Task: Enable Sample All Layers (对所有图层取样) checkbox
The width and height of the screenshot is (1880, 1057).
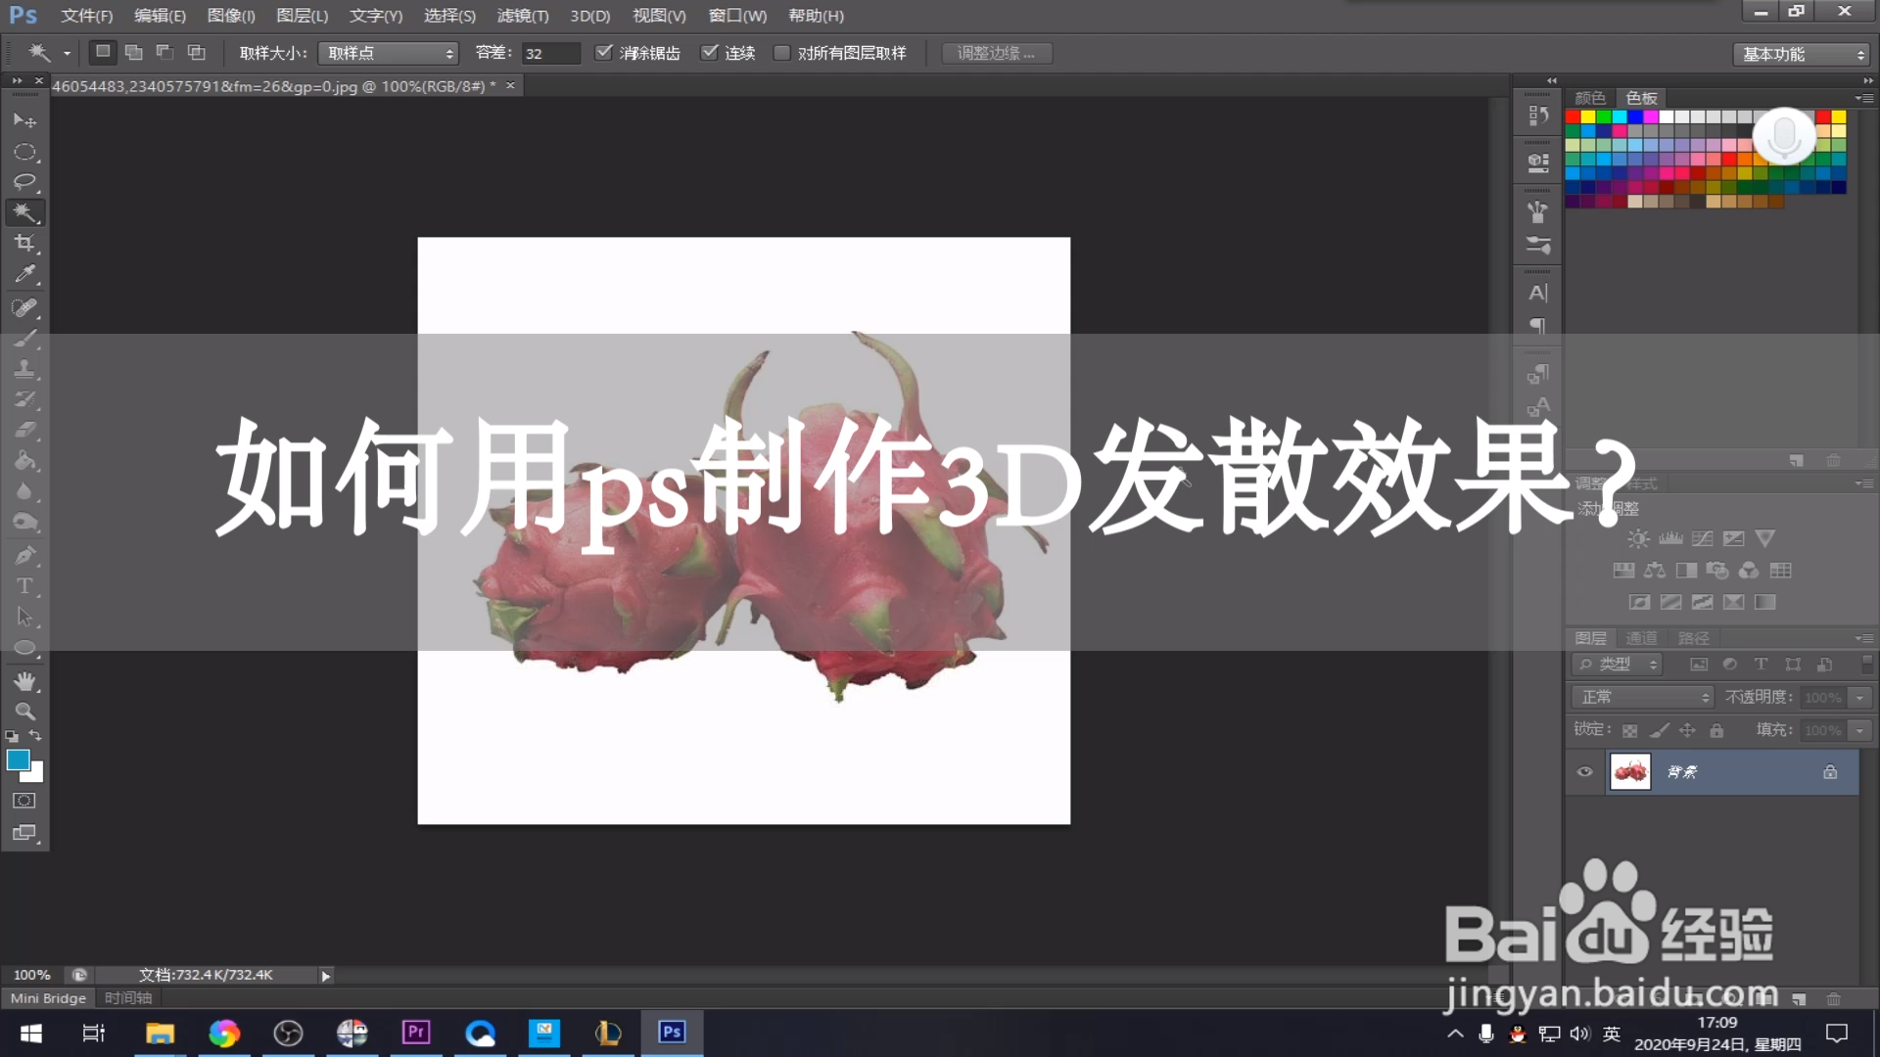Action: pyautogui.click(x=781, y=53)
